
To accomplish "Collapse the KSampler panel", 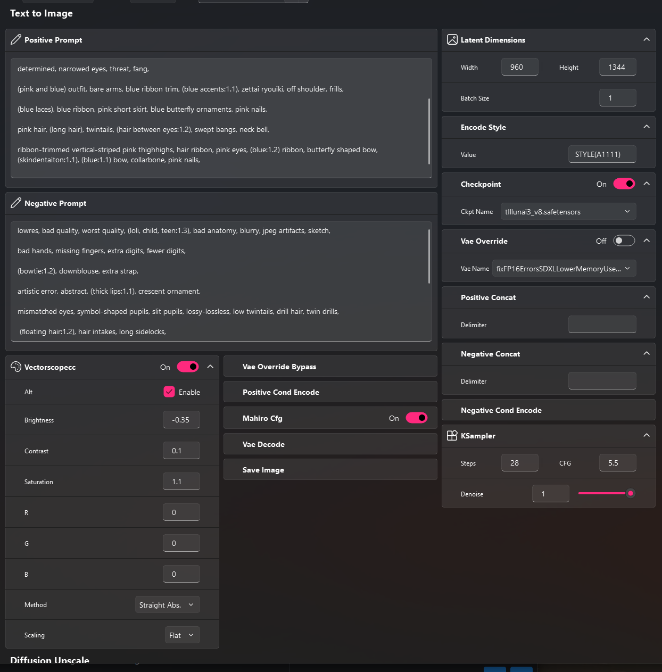I will coord(647,436).
